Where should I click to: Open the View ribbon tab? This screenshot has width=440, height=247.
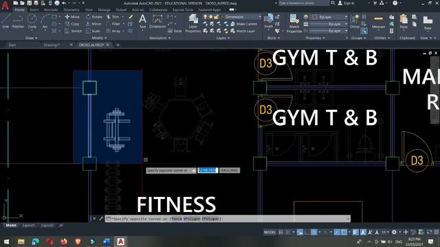[89, 10]
